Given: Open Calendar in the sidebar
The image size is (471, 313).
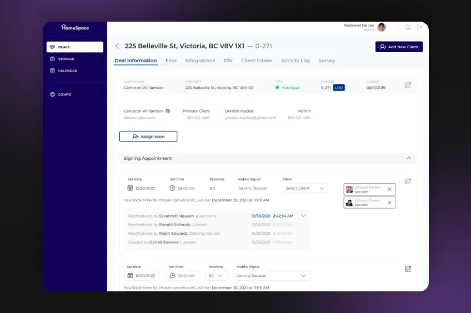Looking at the screenshot, I should [x=67, y=70].
